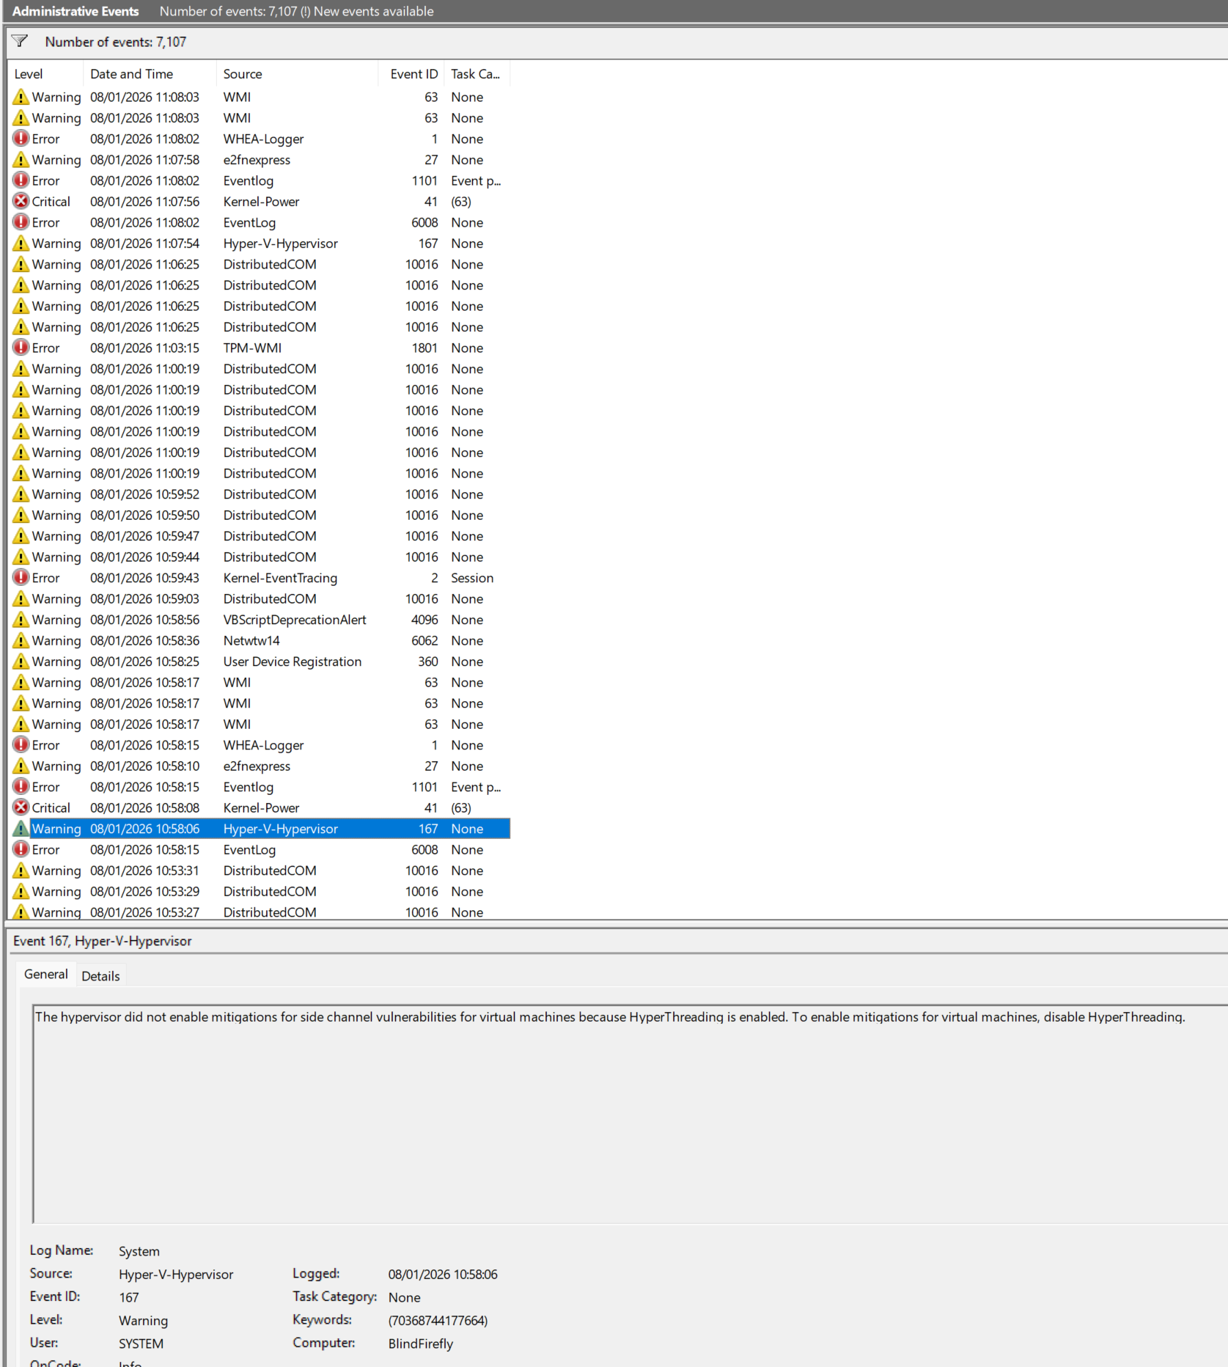Click the hypervisor mitigations description text
The image size is (1228, 1367).
tap(610, 1016)
